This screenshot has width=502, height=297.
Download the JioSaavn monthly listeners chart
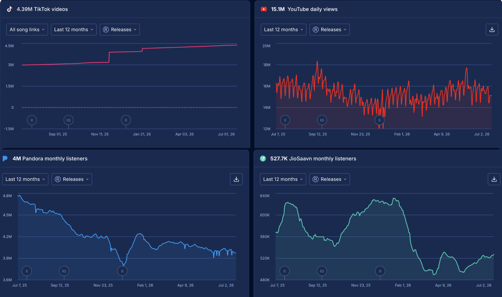[494, 179]
